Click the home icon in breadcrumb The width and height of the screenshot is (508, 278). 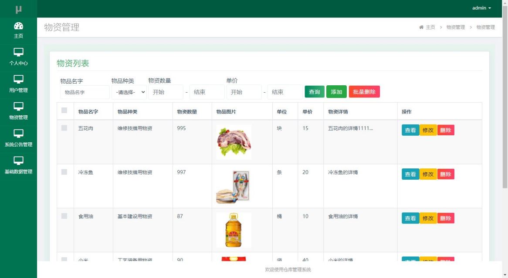(x=421, y=27)
